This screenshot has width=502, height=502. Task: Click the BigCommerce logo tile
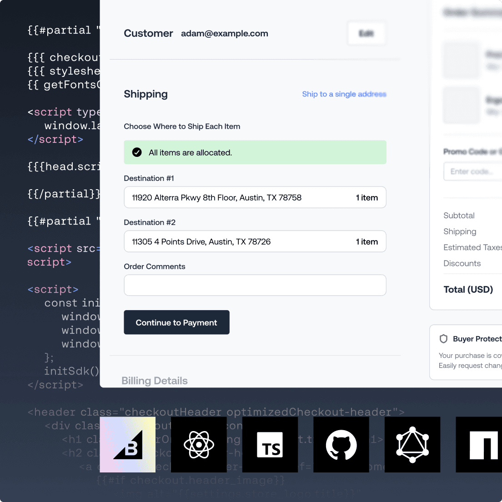[127, 444]
